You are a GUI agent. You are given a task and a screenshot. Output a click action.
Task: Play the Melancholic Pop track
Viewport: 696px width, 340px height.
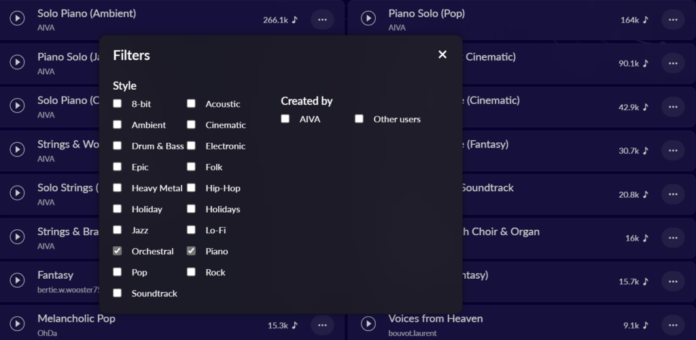pyautogui.click(x=17, y=324)
